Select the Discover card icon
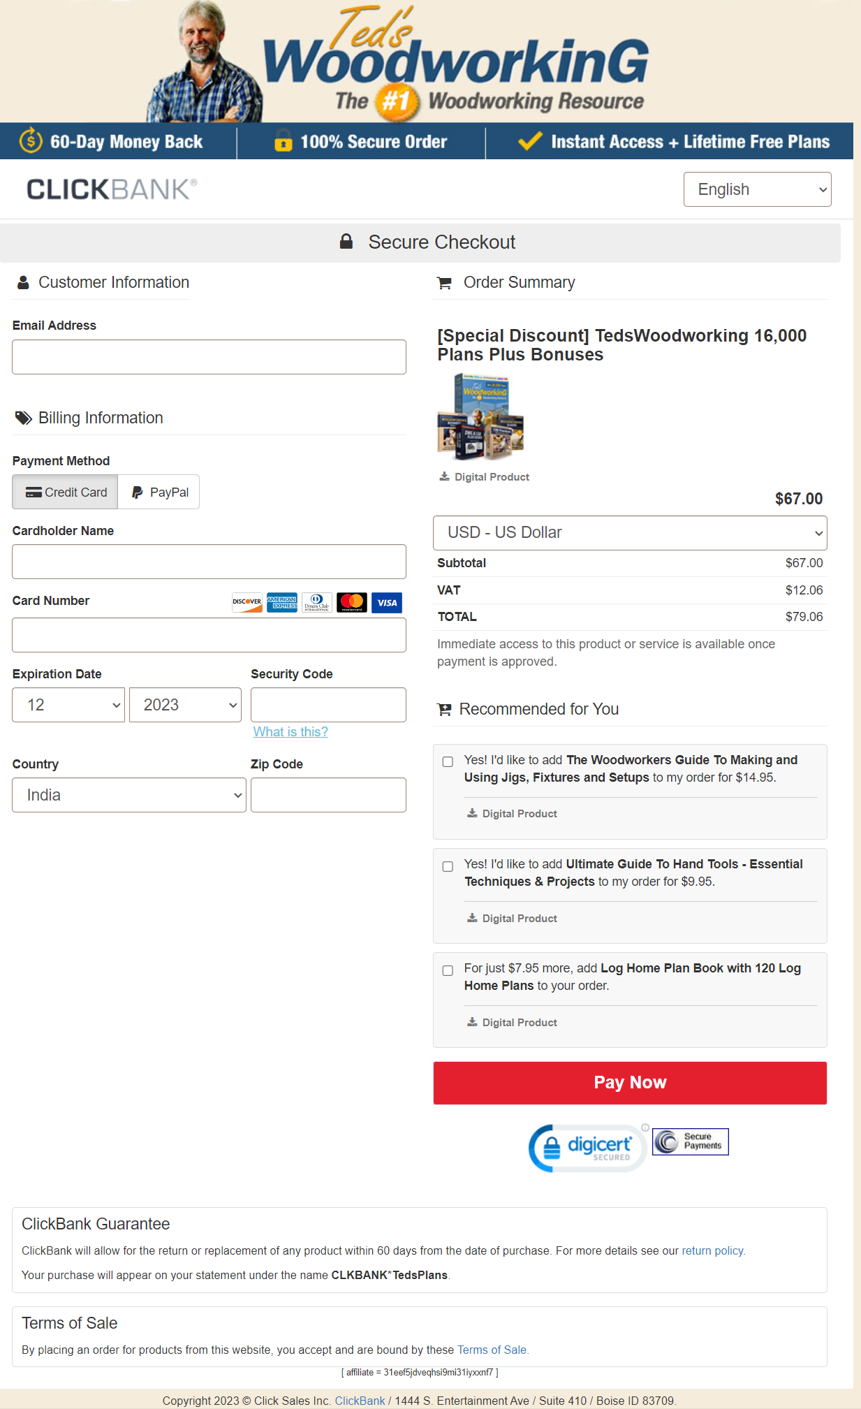The height and width of the screenshot is (1409, 861). 246,602
